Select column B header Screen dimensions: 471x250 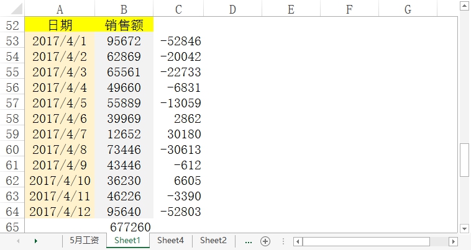click(124, 9)
